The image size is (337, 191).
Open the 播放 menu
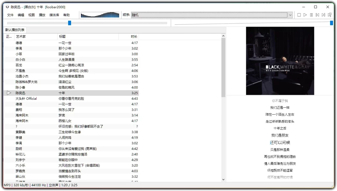(x=42, y=15)
